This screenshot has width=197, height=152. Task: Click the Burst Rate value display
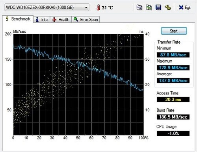pyautogui.click(x=173, y=117)
